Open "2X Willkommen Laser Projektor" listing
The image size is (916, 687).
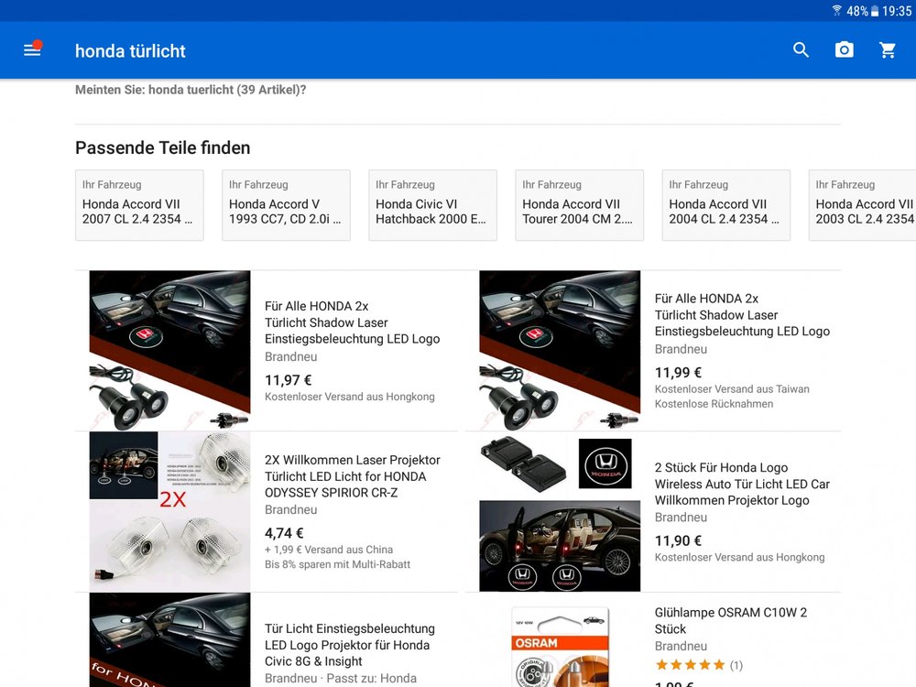[352, 475]
